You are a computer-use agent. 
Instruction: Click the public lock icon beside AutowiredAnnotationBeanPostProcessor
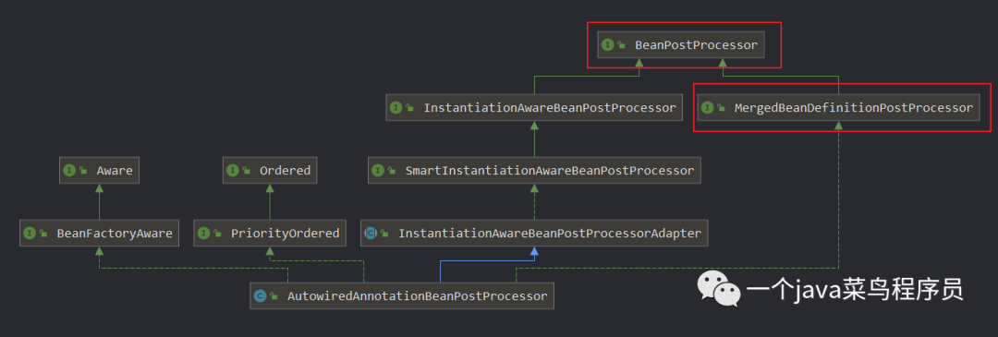(x=274, y=295)
